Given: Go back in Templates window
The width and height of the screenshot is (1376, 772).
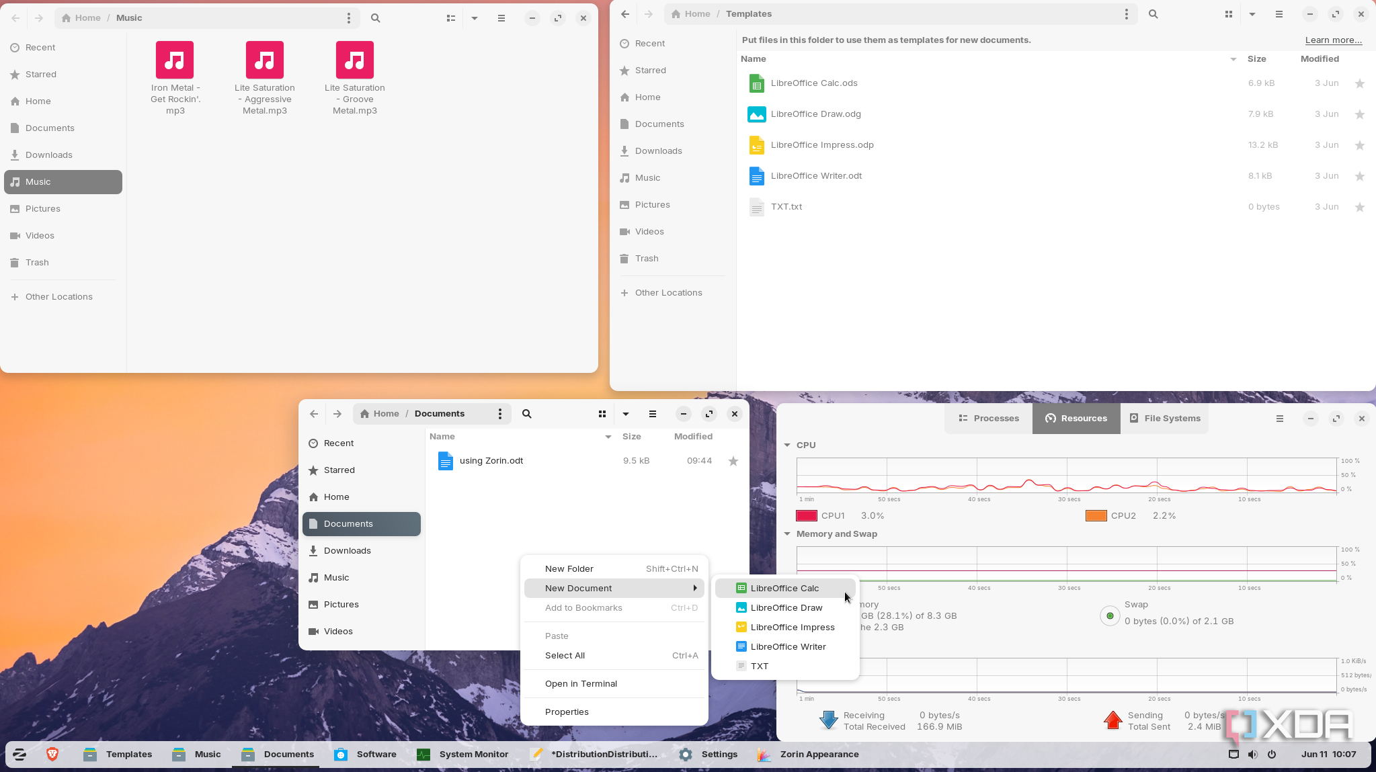Looking at the screenshot, I should pos(625,14).
